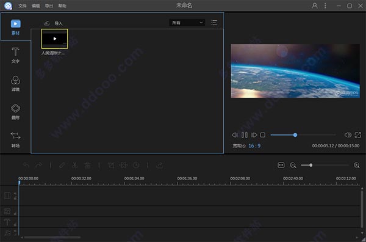
Task: Open the 素材 media panel
Action: pyautogui.click(x=15, y=27)
